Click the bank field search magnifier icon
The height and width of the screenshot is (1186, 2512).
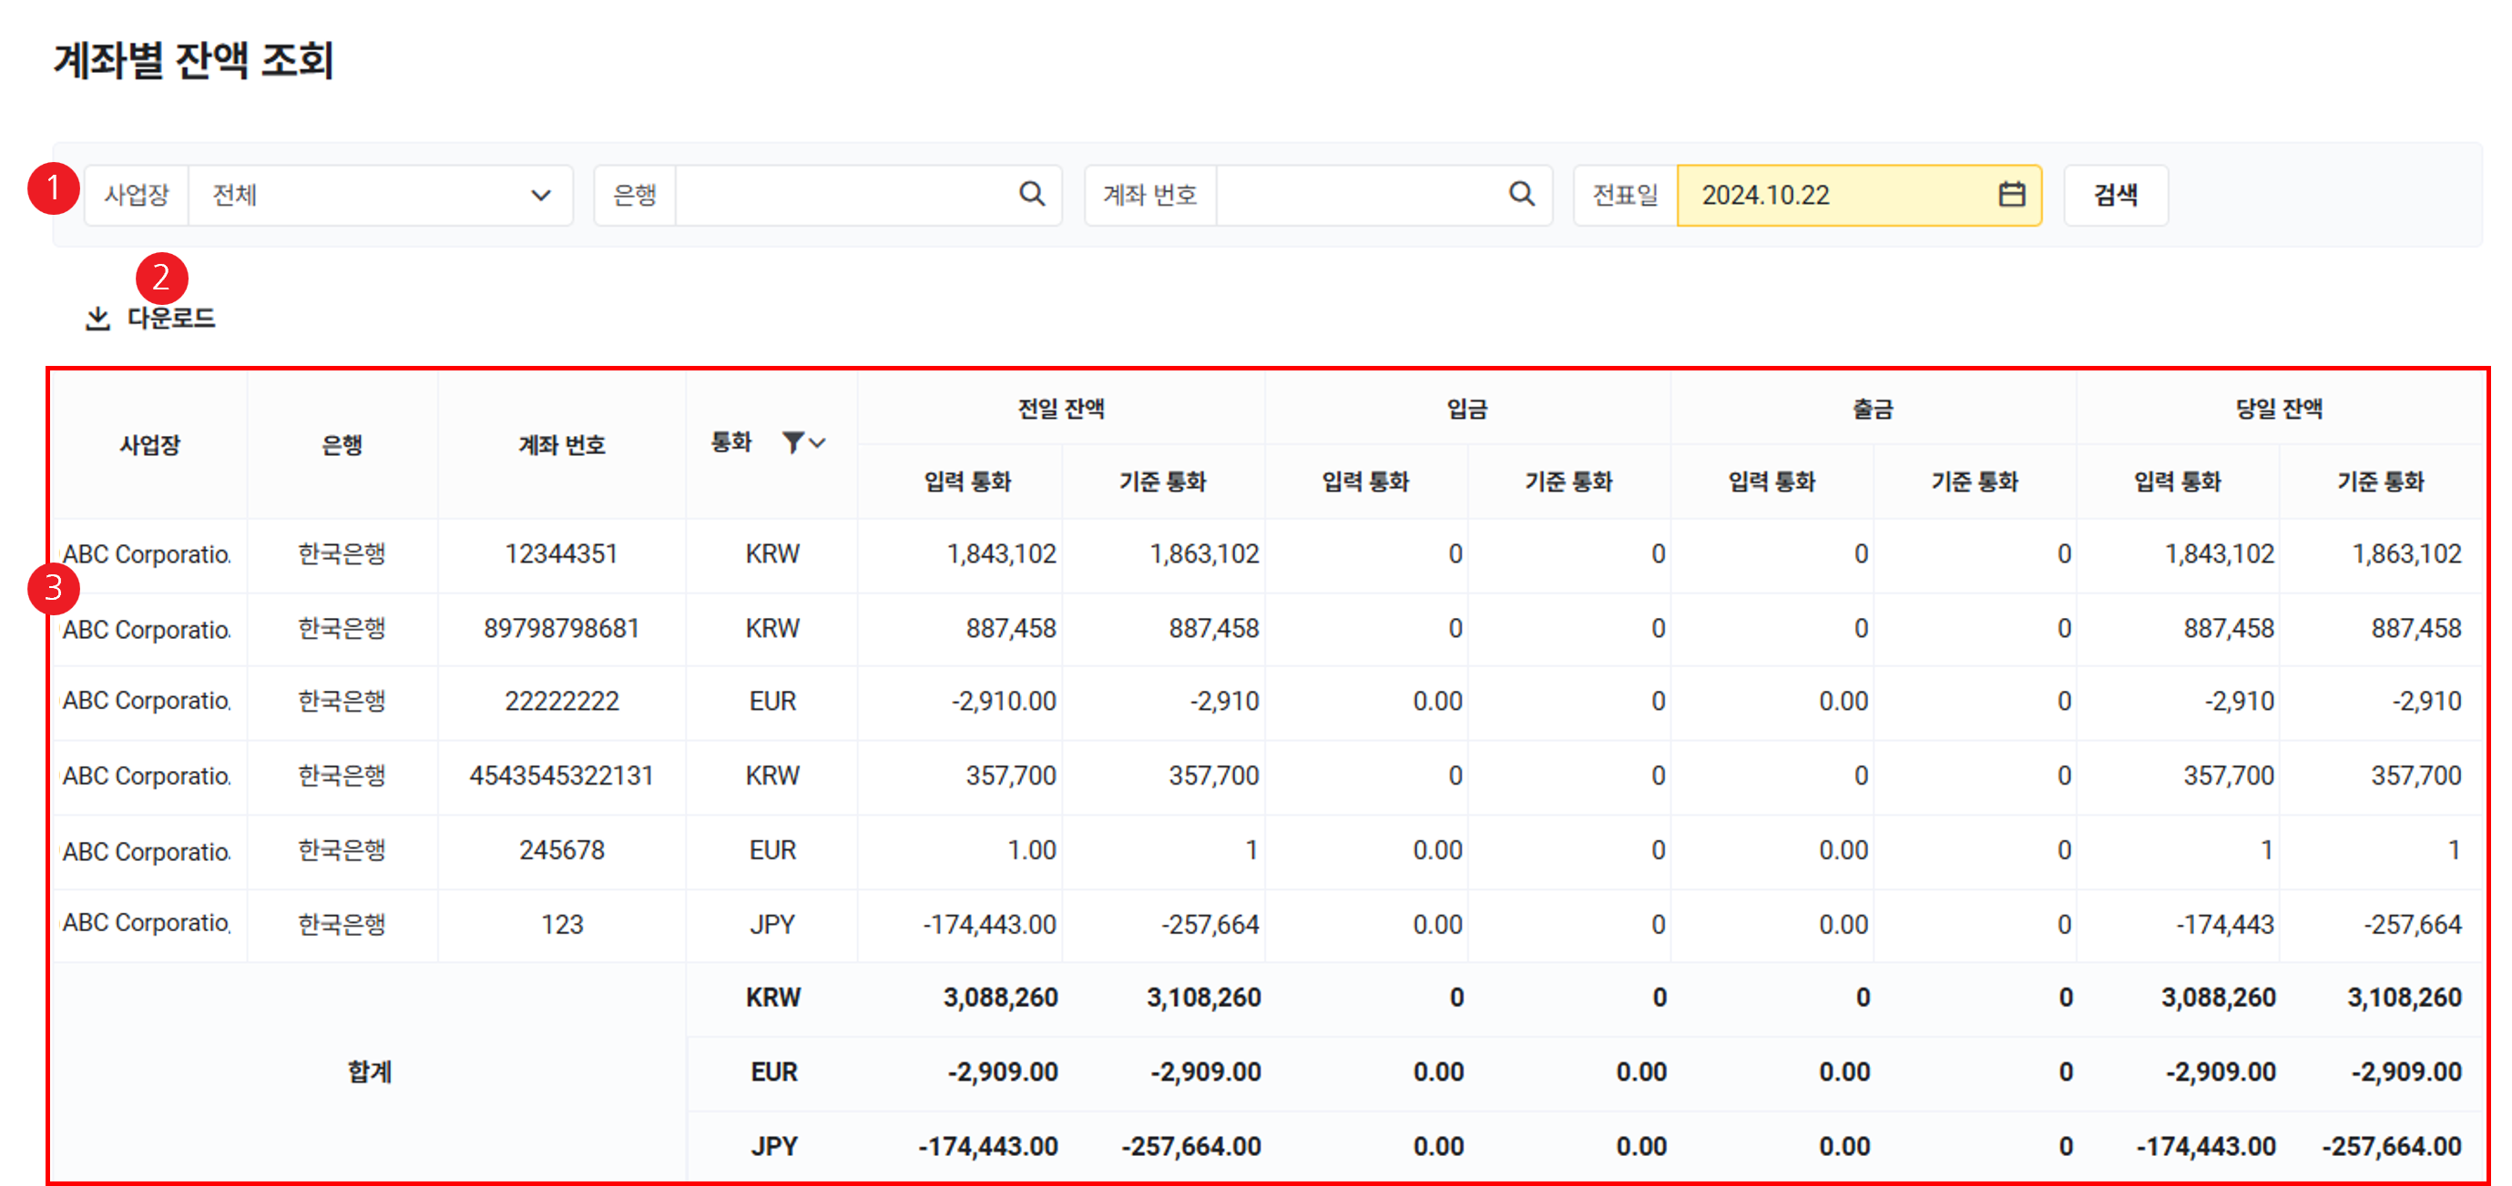pos(1032,194)
